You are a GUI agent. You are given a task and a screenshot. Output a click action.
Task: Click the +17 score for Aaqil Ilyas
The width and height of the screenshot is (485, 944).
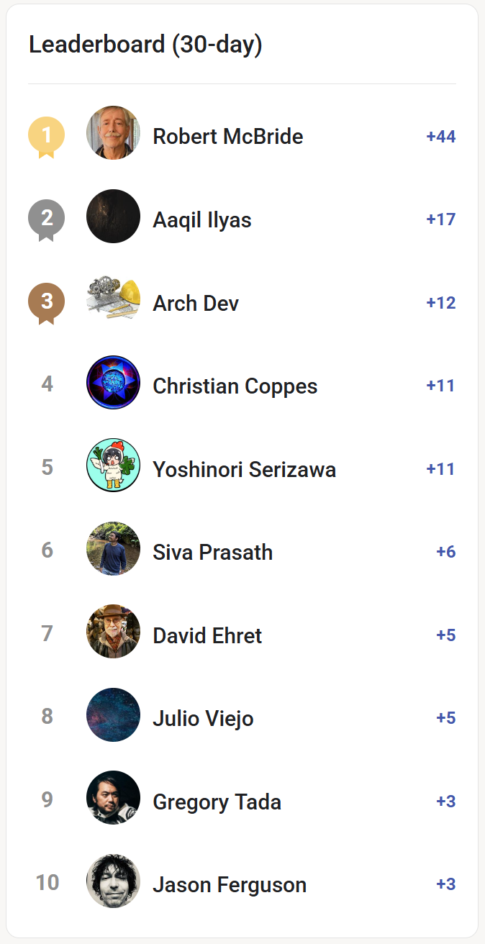(x=441, y=219)
